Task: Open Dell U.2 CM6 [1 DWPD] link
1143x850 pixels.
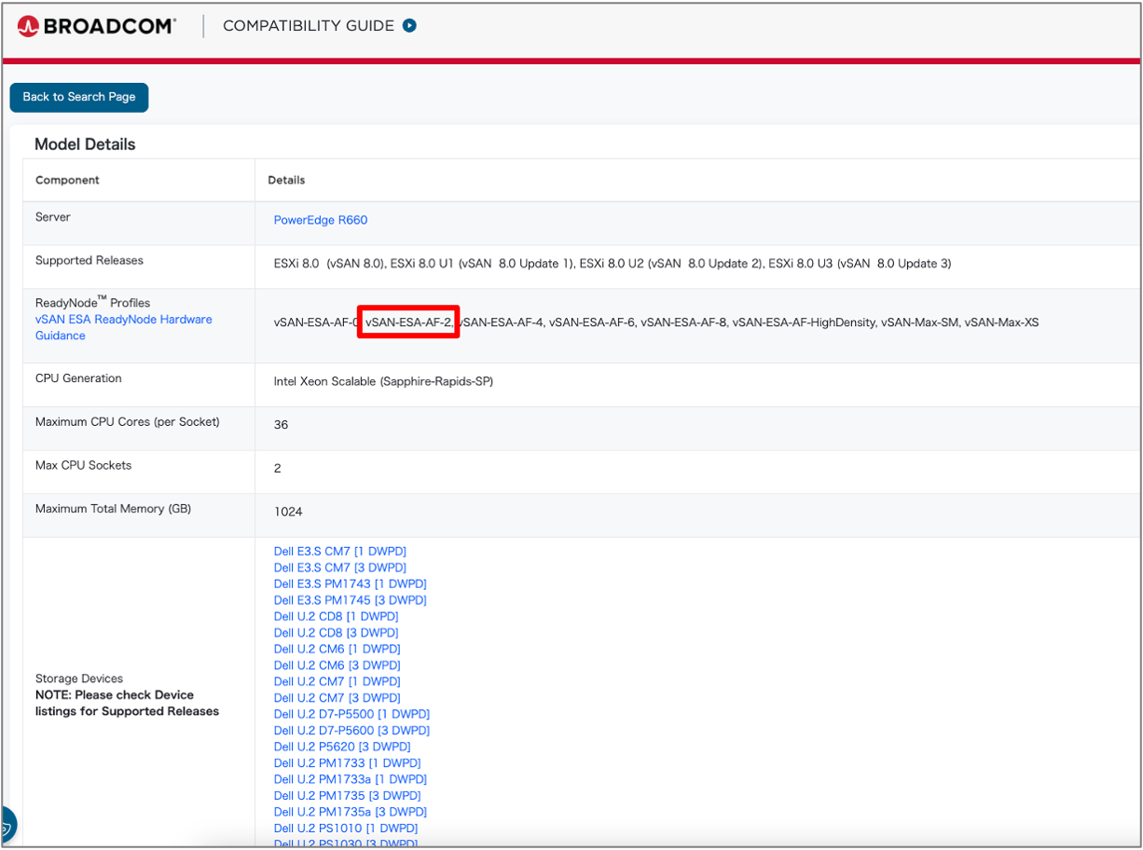Action: click(337, 650)
